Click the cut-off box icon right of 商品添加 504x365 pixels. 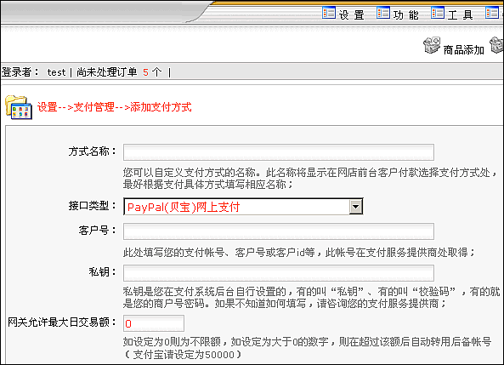pos(497,45)
